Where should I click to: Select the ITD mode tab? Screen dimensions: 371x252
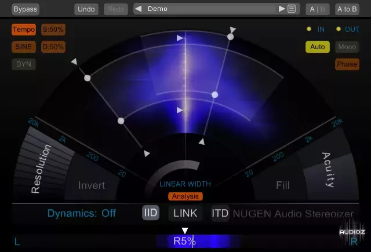coord(220,213)
